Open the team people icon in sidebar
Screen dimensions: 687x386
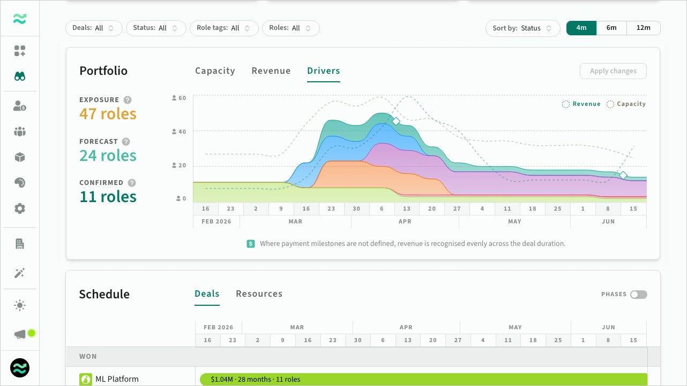pyautogui.click(x=20, y=132)
